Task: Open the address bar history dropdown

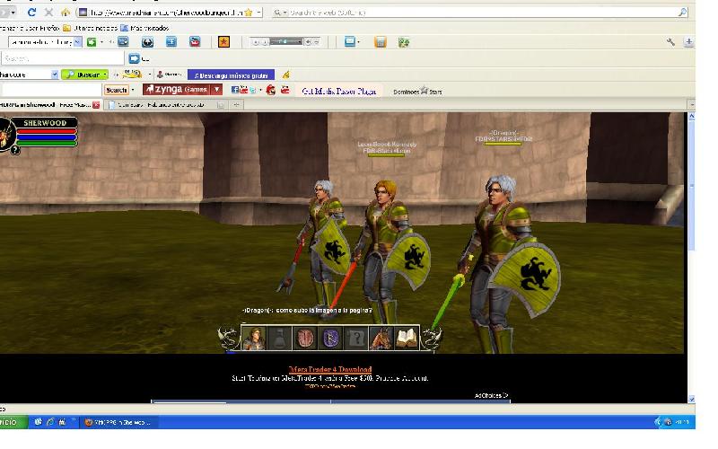Action: point(258,13)
